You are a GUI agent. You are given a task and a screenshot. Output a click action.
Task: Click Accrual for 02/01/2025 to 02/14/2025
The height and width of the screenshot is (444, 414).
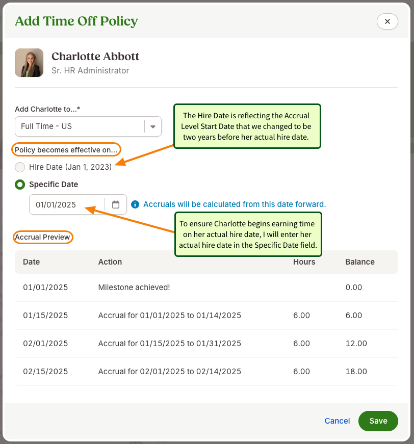[170, 372]
